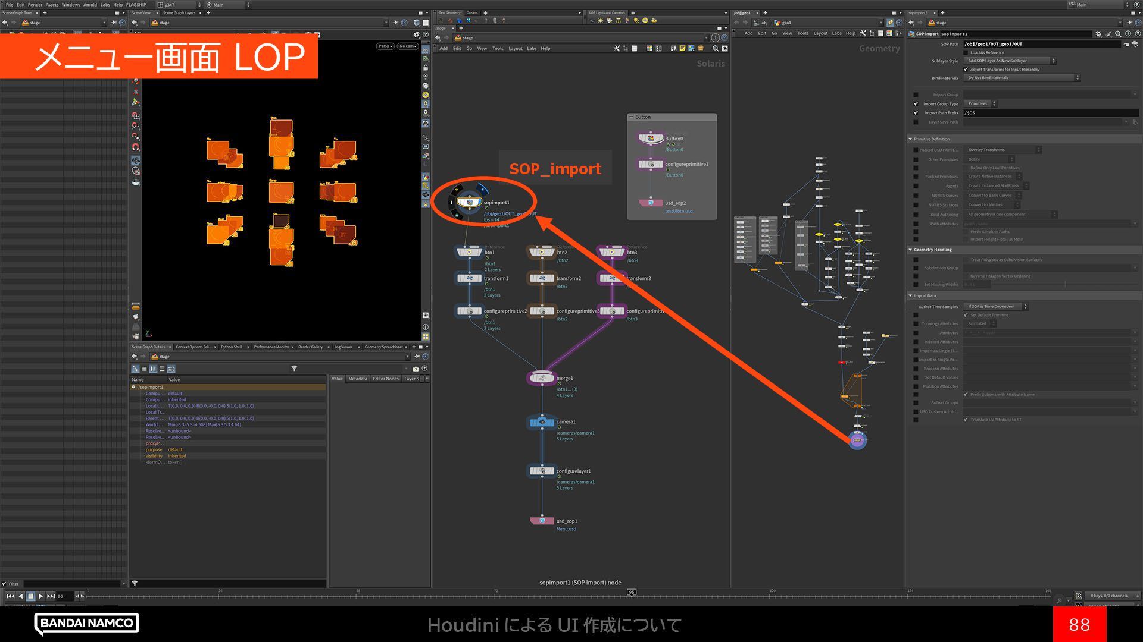Toggle the Import Path Prefix checkbox

[x=916, y=113]
